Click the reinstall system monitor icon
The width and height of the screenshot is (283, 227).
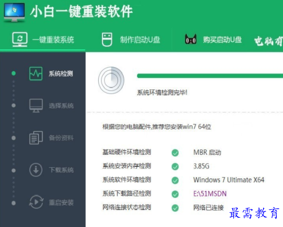[x=19, y=39]
